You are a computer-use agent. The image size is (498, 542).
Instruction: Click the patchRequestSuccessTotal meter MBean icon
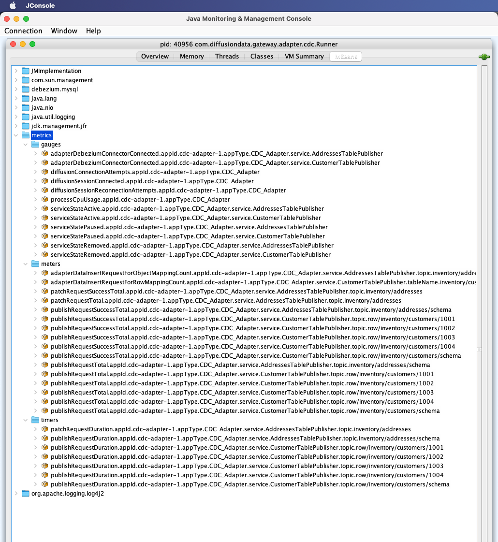(x=44, y=291)
